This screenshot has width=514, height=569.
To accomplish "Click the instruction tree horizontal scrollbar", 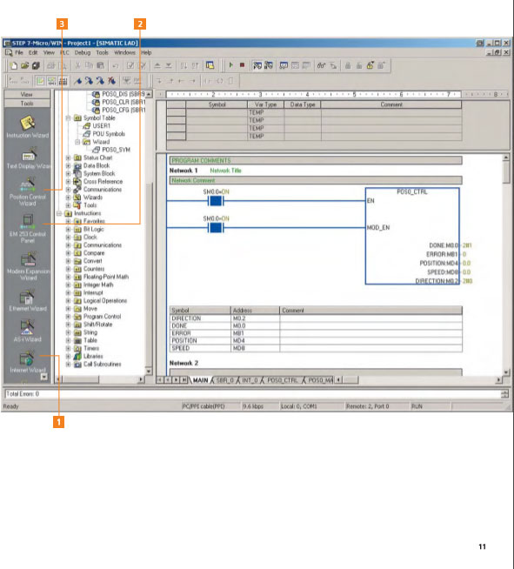I will pyautogui.click(x=99, y=379).
